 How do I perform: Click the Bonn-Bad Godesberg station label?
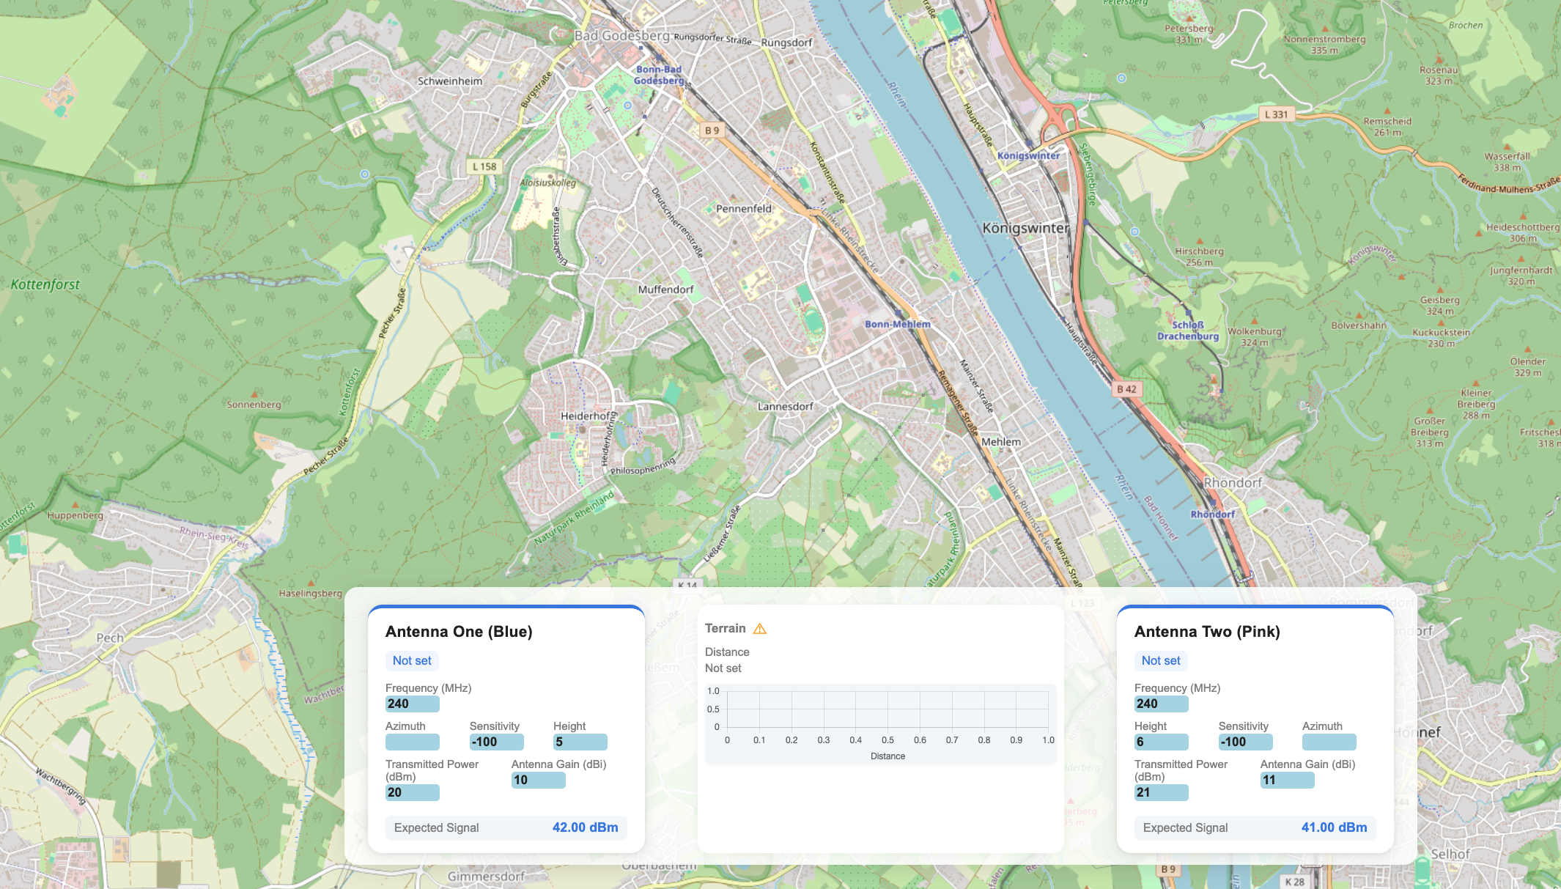tap(659, 75)
